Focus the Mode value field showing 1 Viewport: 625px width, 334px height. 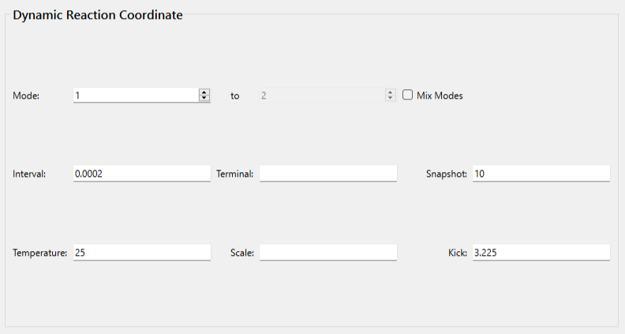tap(135, 96)
